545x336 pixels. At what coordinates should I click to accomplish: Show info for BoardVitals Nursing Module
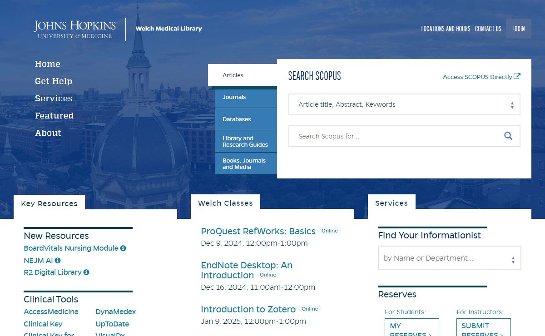123,248
